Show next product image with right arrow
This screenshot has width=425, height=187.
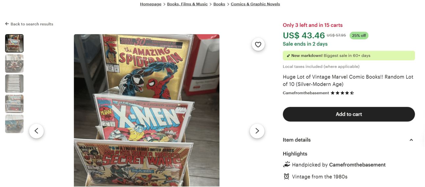tap(257, 131)
